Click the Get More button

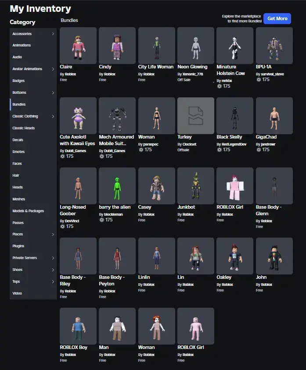[x=277, y=18]
